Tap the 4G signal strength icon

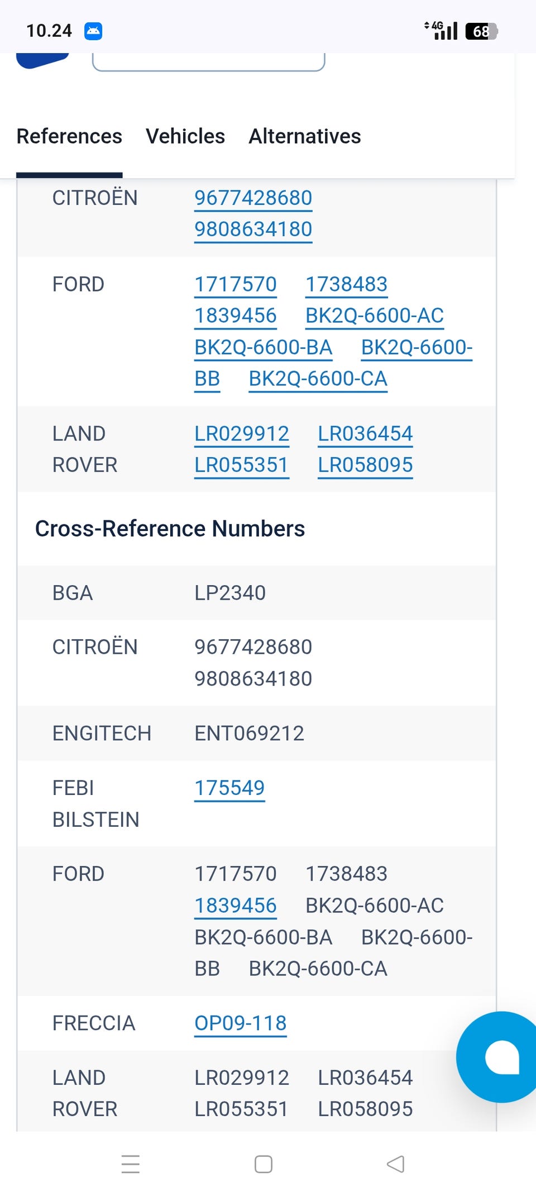click(441, 30)
